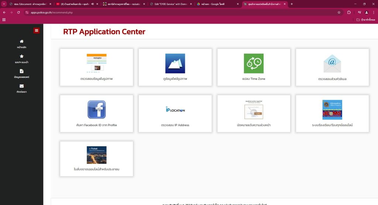Click the JCOMS online complaint system icon
Image resolution: width=378 pixels, height=205 pixels.
pos(332,109)
